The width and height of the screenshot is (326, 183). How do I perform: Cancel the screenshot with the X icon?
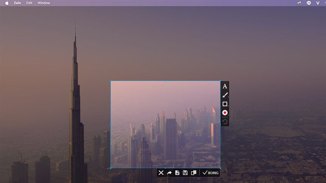tap(161, 172)
